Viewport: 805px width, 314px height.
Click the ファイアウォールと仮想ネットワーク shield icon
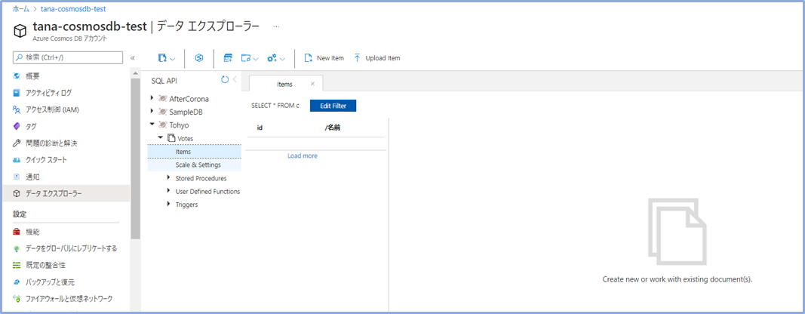(x=17, y=299)
